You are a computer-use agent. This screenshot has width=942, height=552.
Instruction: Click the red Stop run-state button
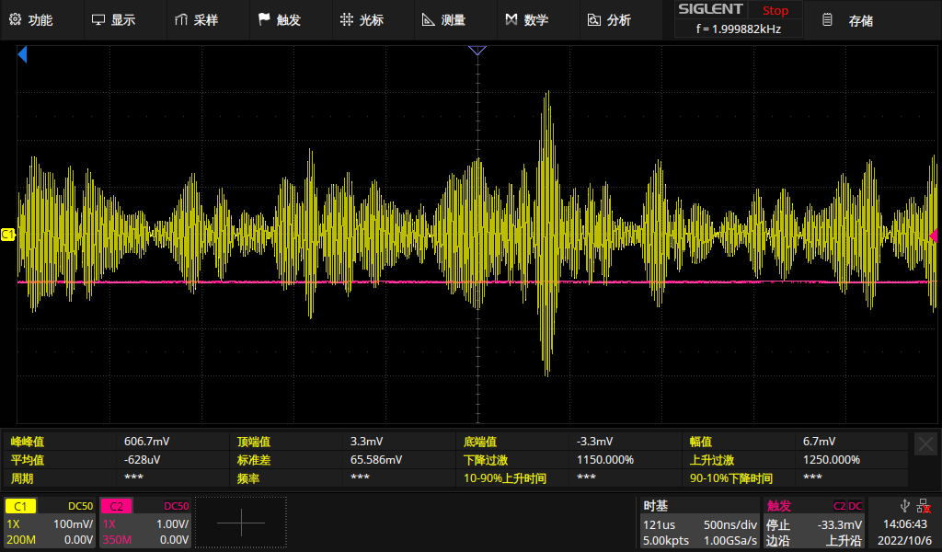point(775,11)
